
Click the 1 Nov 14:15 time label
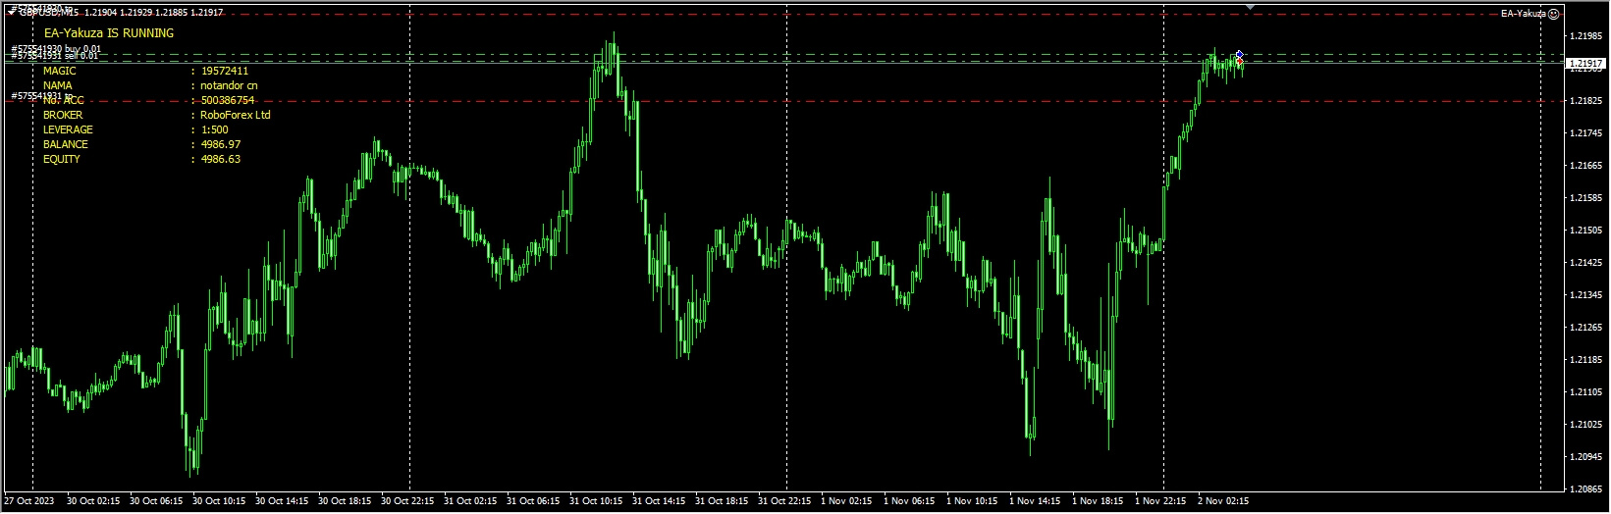[x=1035, y=501]
